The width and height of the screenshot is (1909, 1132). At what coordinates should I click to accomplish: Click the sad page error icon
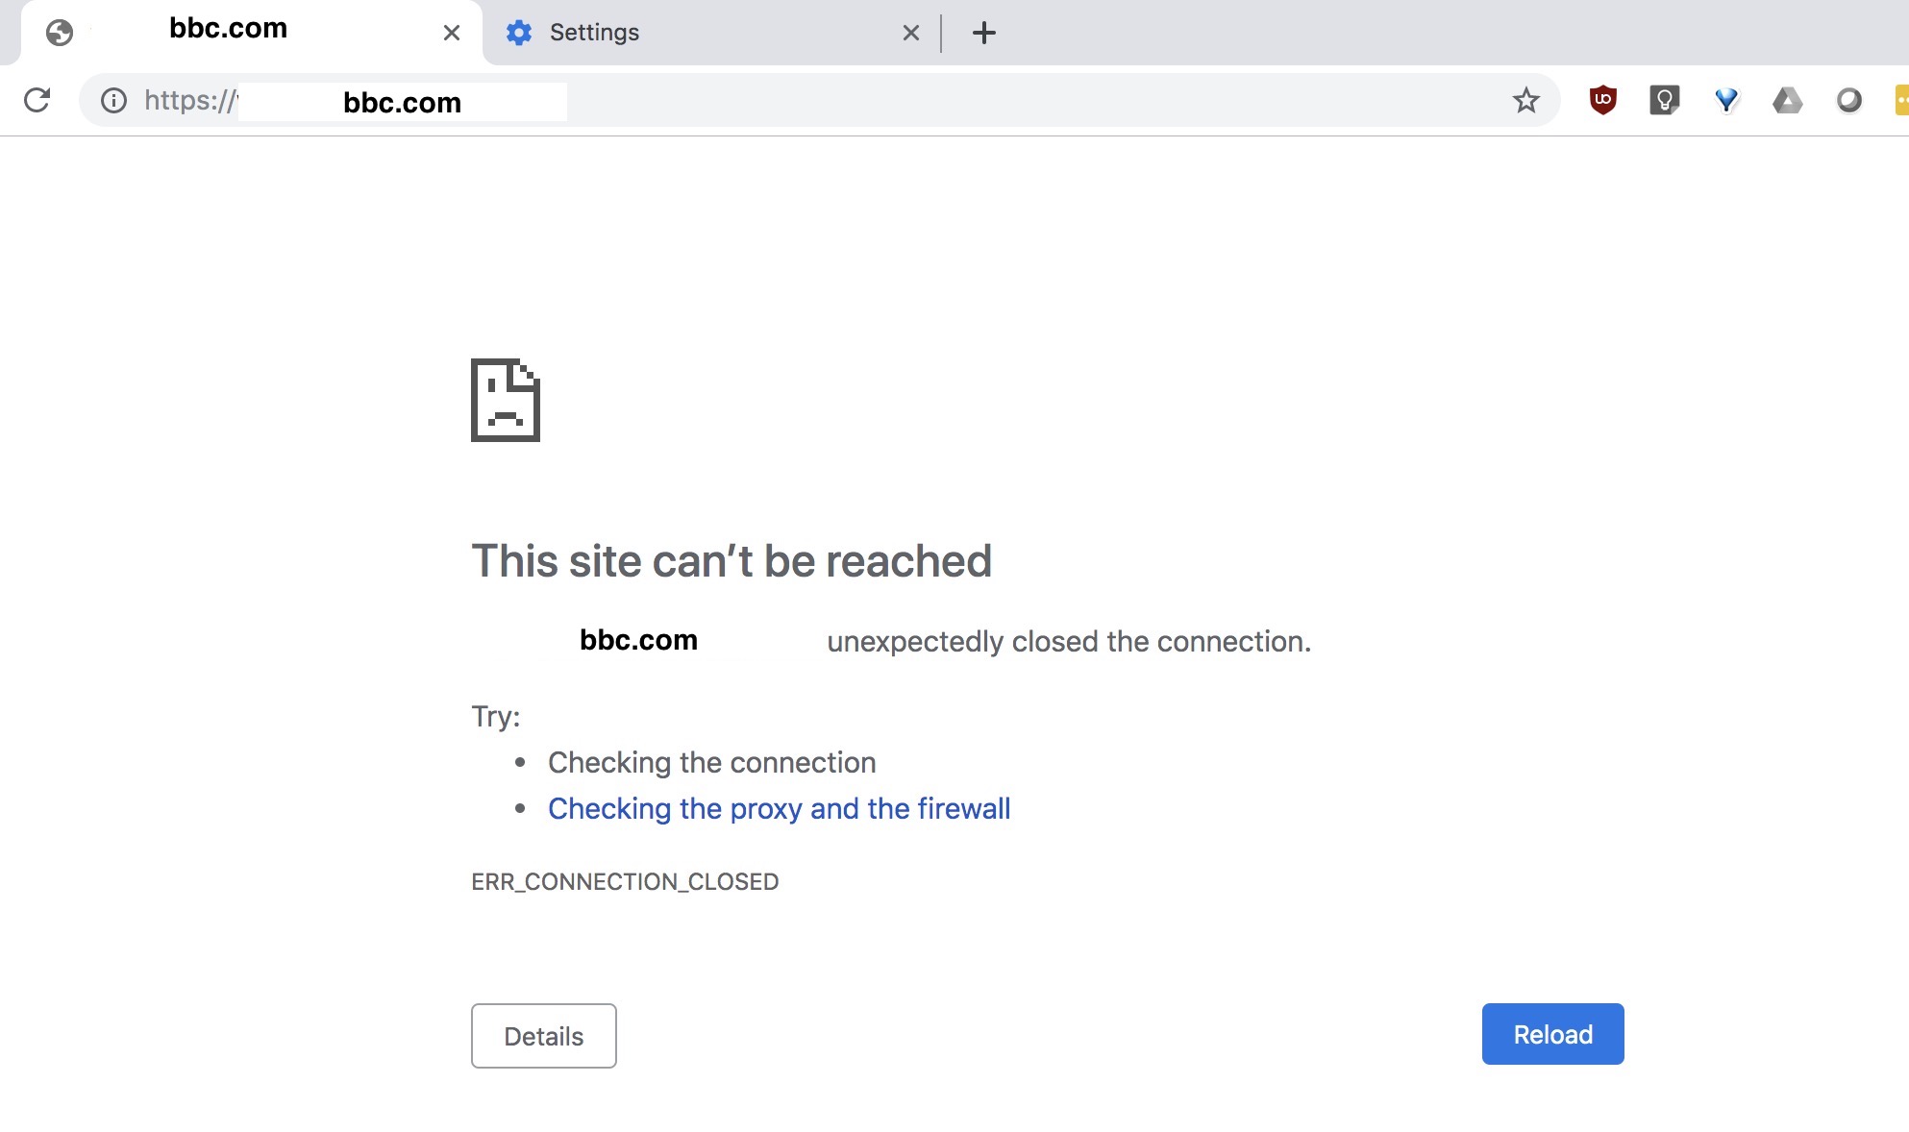(x=506, y=400)
